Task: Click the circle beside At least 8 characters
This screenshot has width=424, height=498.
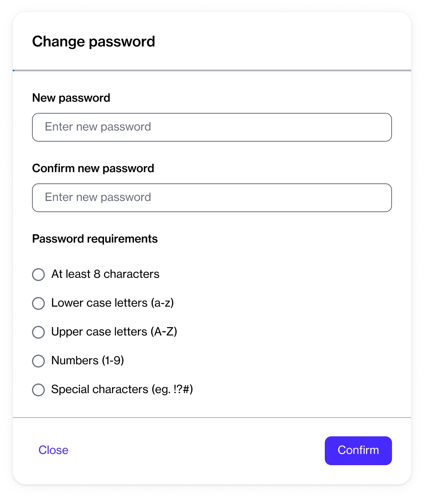Action: coord(38,275)
